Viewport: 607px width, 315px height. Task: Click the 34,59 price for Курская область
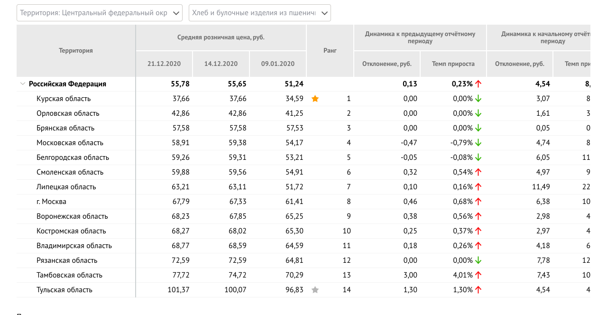[295, 99]
